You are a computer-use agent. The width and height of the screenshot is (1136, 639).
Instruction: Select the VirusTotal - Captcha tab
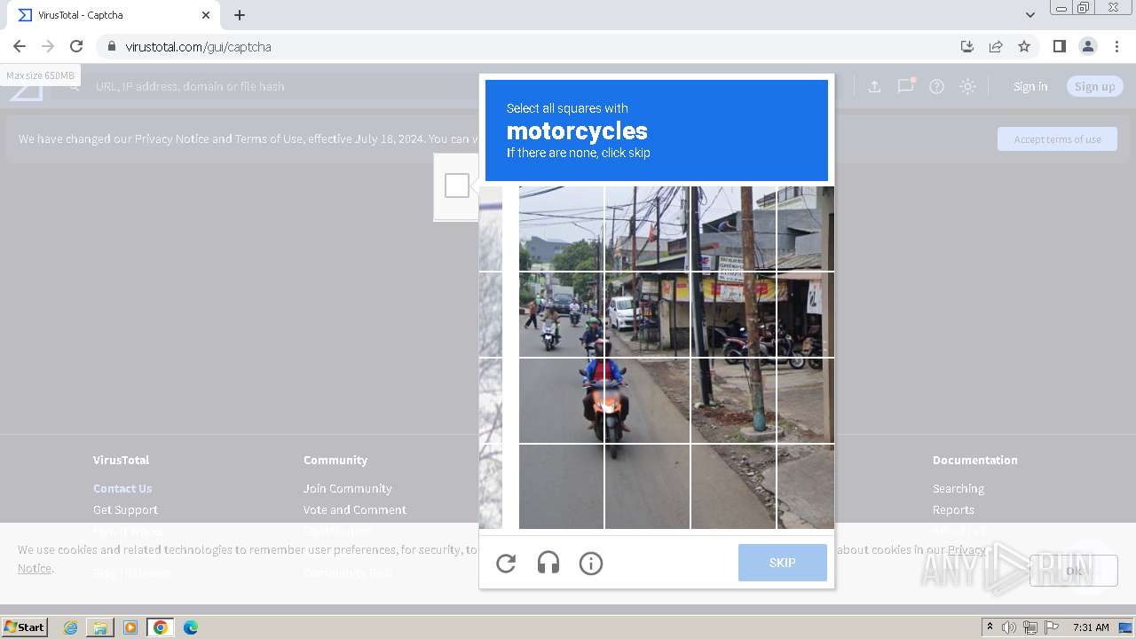click(114, 15)
